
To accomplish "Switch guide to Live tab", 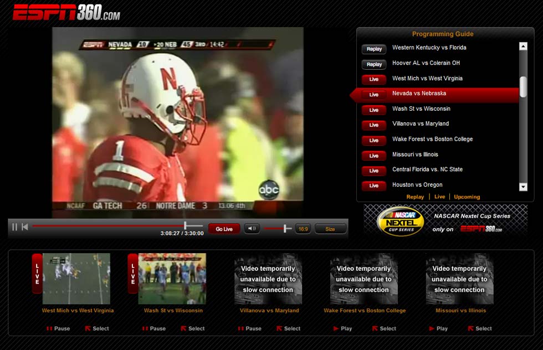I will coord(439,197).
